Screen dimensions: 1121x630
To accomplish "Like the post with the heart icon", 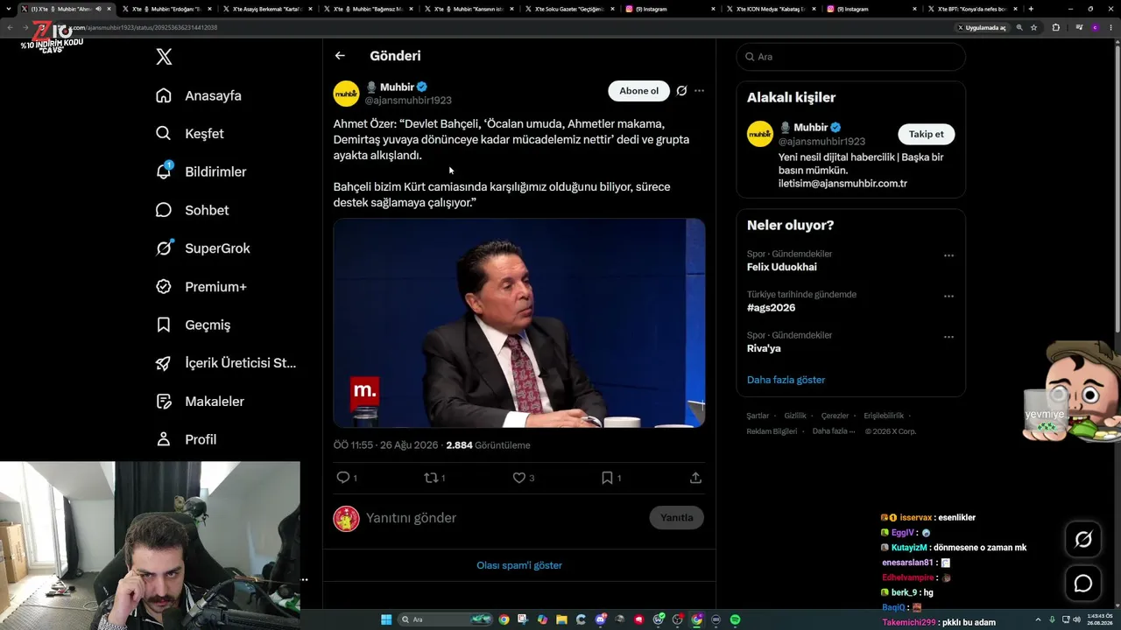I will point(519,478).
